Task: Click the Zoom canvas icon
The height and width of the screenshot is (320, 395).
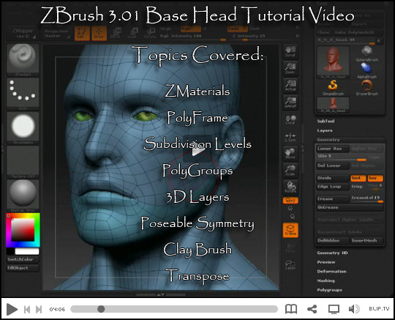Action: (x=290, y=68)
